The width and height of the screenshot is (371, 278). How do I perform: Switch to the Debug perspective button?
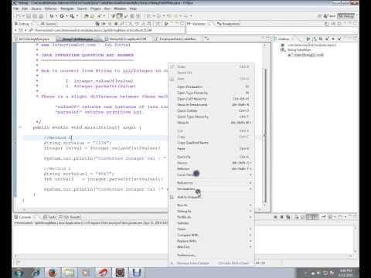point(346,16)
